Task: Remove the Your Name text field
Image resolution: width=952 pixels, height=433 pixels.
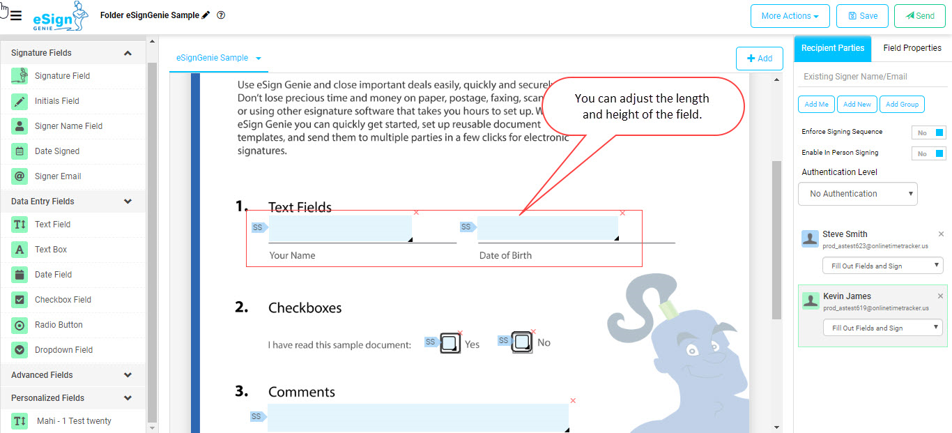Action: (x=416, y=212)
